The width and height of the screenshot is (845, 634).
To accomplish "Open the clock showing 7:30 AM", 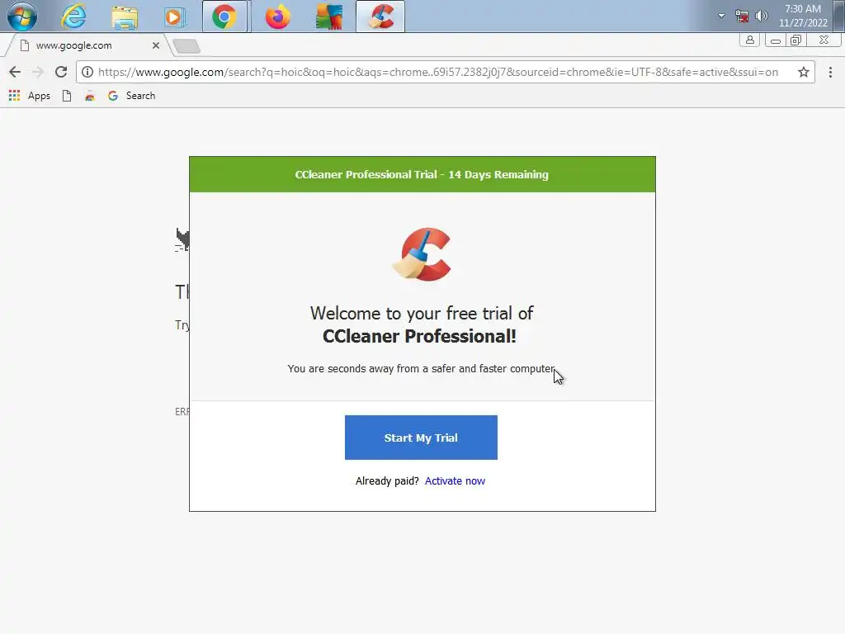I will pyautogui.click(x=802, y=8).
